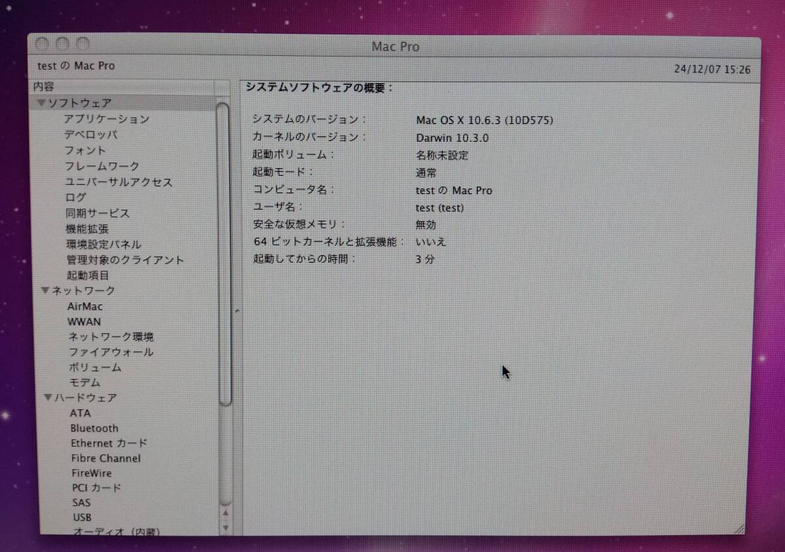Select 同期サービス in the sidebar
This screenshot has width=785, height=552.
tap(97, 213)
